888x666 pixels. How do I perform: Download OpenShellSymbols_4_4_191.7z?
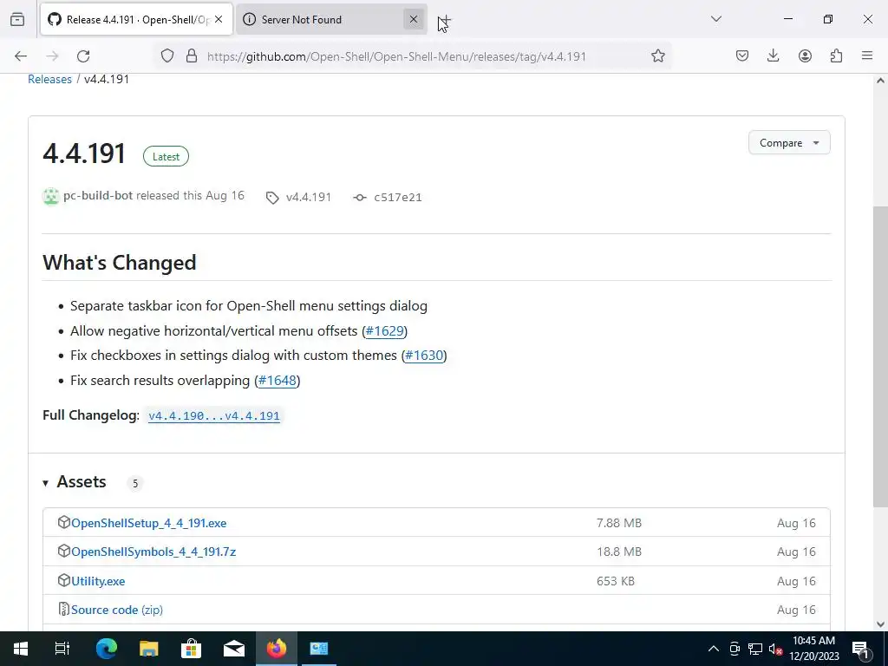[153, 552]
